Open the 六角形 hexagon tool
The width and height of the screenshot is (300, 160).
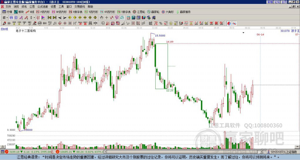pos(168,12)
